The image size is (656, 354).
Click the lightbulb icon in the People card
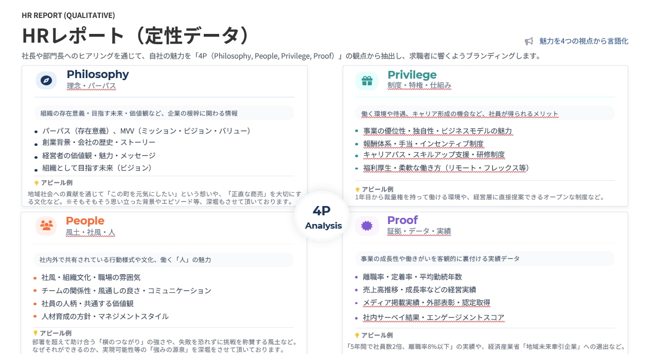(36, 333)
